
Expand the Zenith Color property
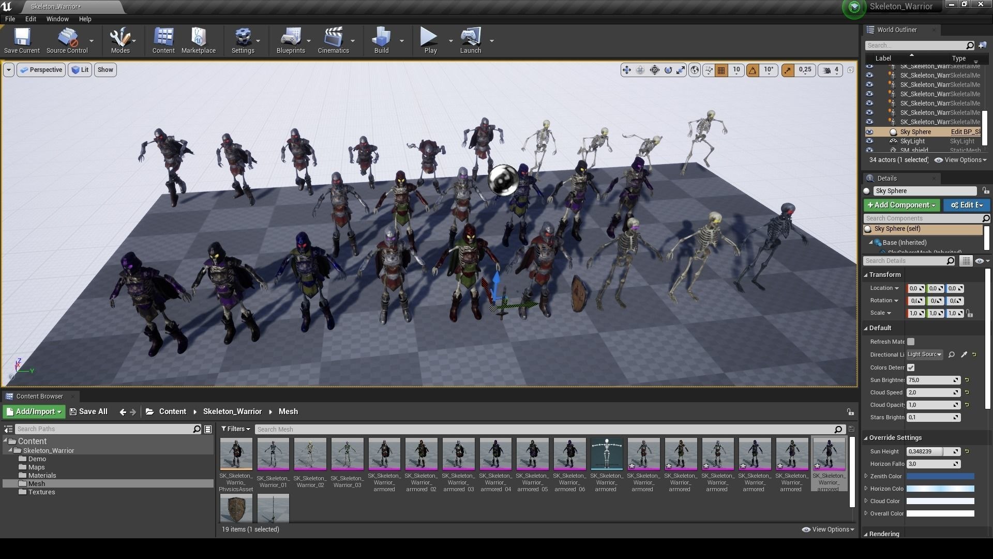point(866,476)
